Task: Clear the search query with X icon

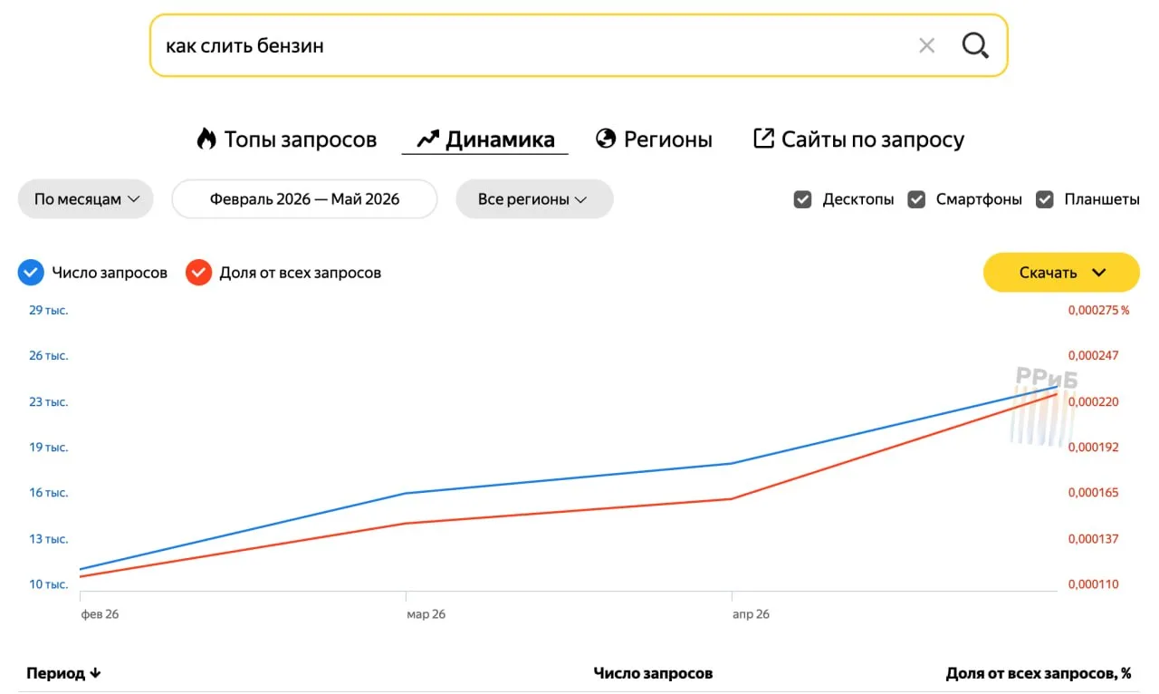Action: 926,45
